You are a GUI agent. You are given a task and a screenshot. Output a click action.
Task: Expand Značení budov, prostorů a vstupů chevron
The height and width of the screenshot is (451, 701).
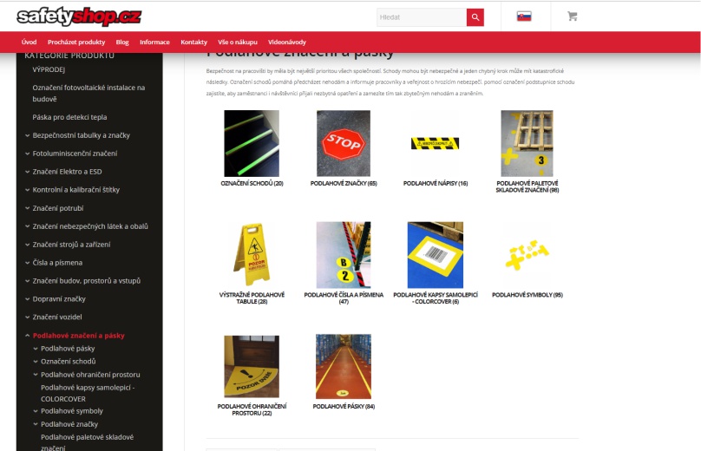pos(27,281)
